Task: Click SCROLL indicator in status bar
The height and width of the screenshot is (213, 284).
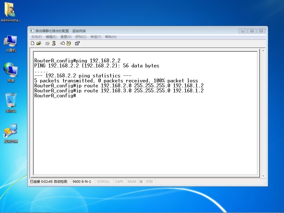Action: pos(104,181)
